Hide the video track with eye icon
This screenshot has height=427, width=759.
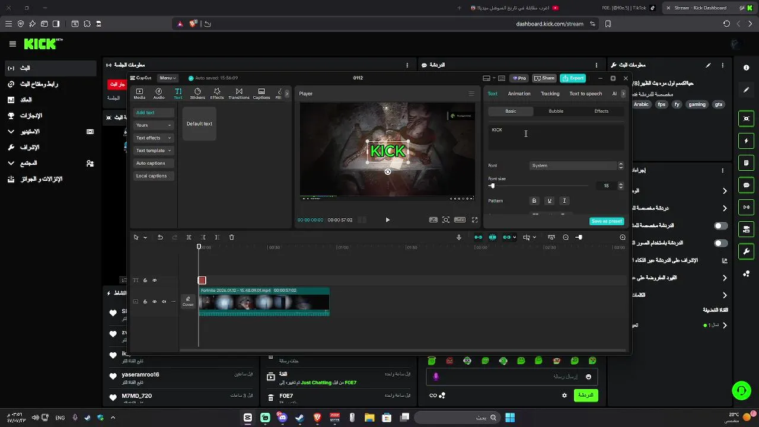pyautogui.click(x=155, y=302)
